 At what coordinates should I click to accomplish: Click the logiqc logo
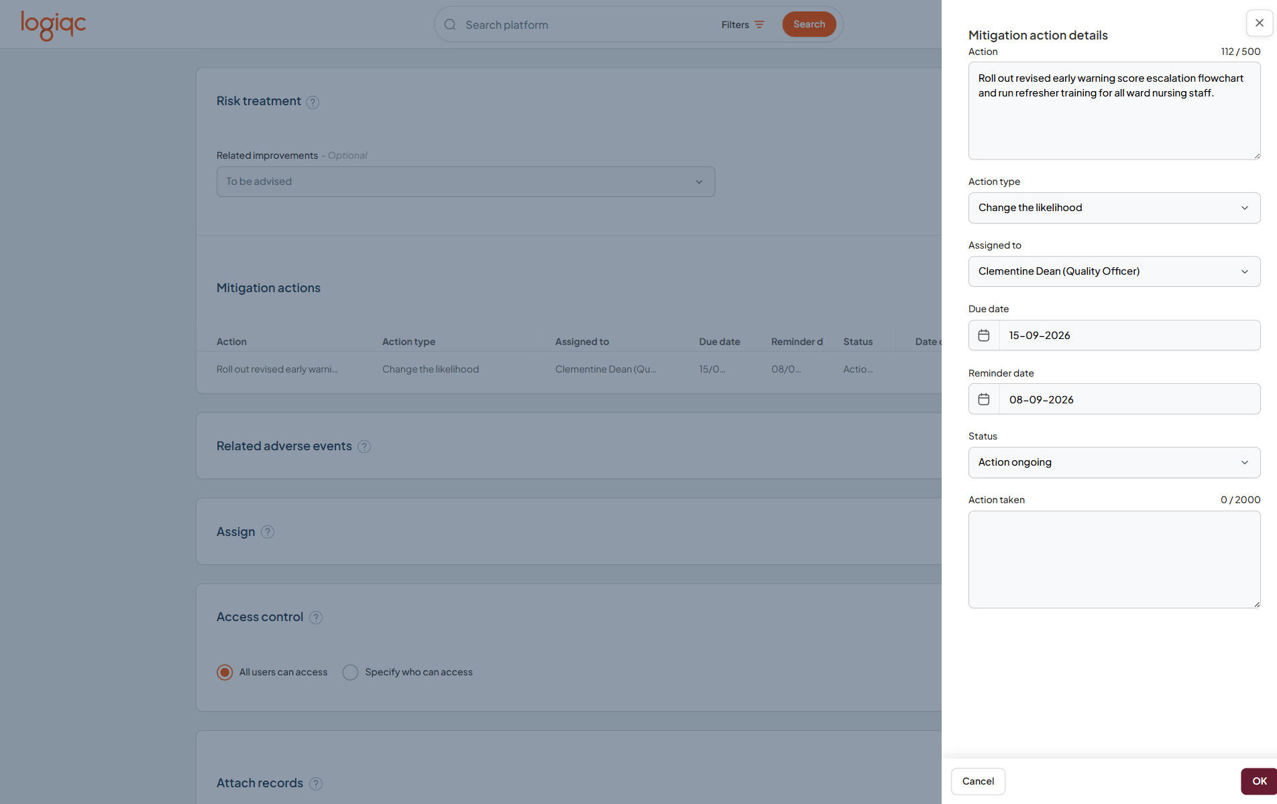tap(54, 25)
